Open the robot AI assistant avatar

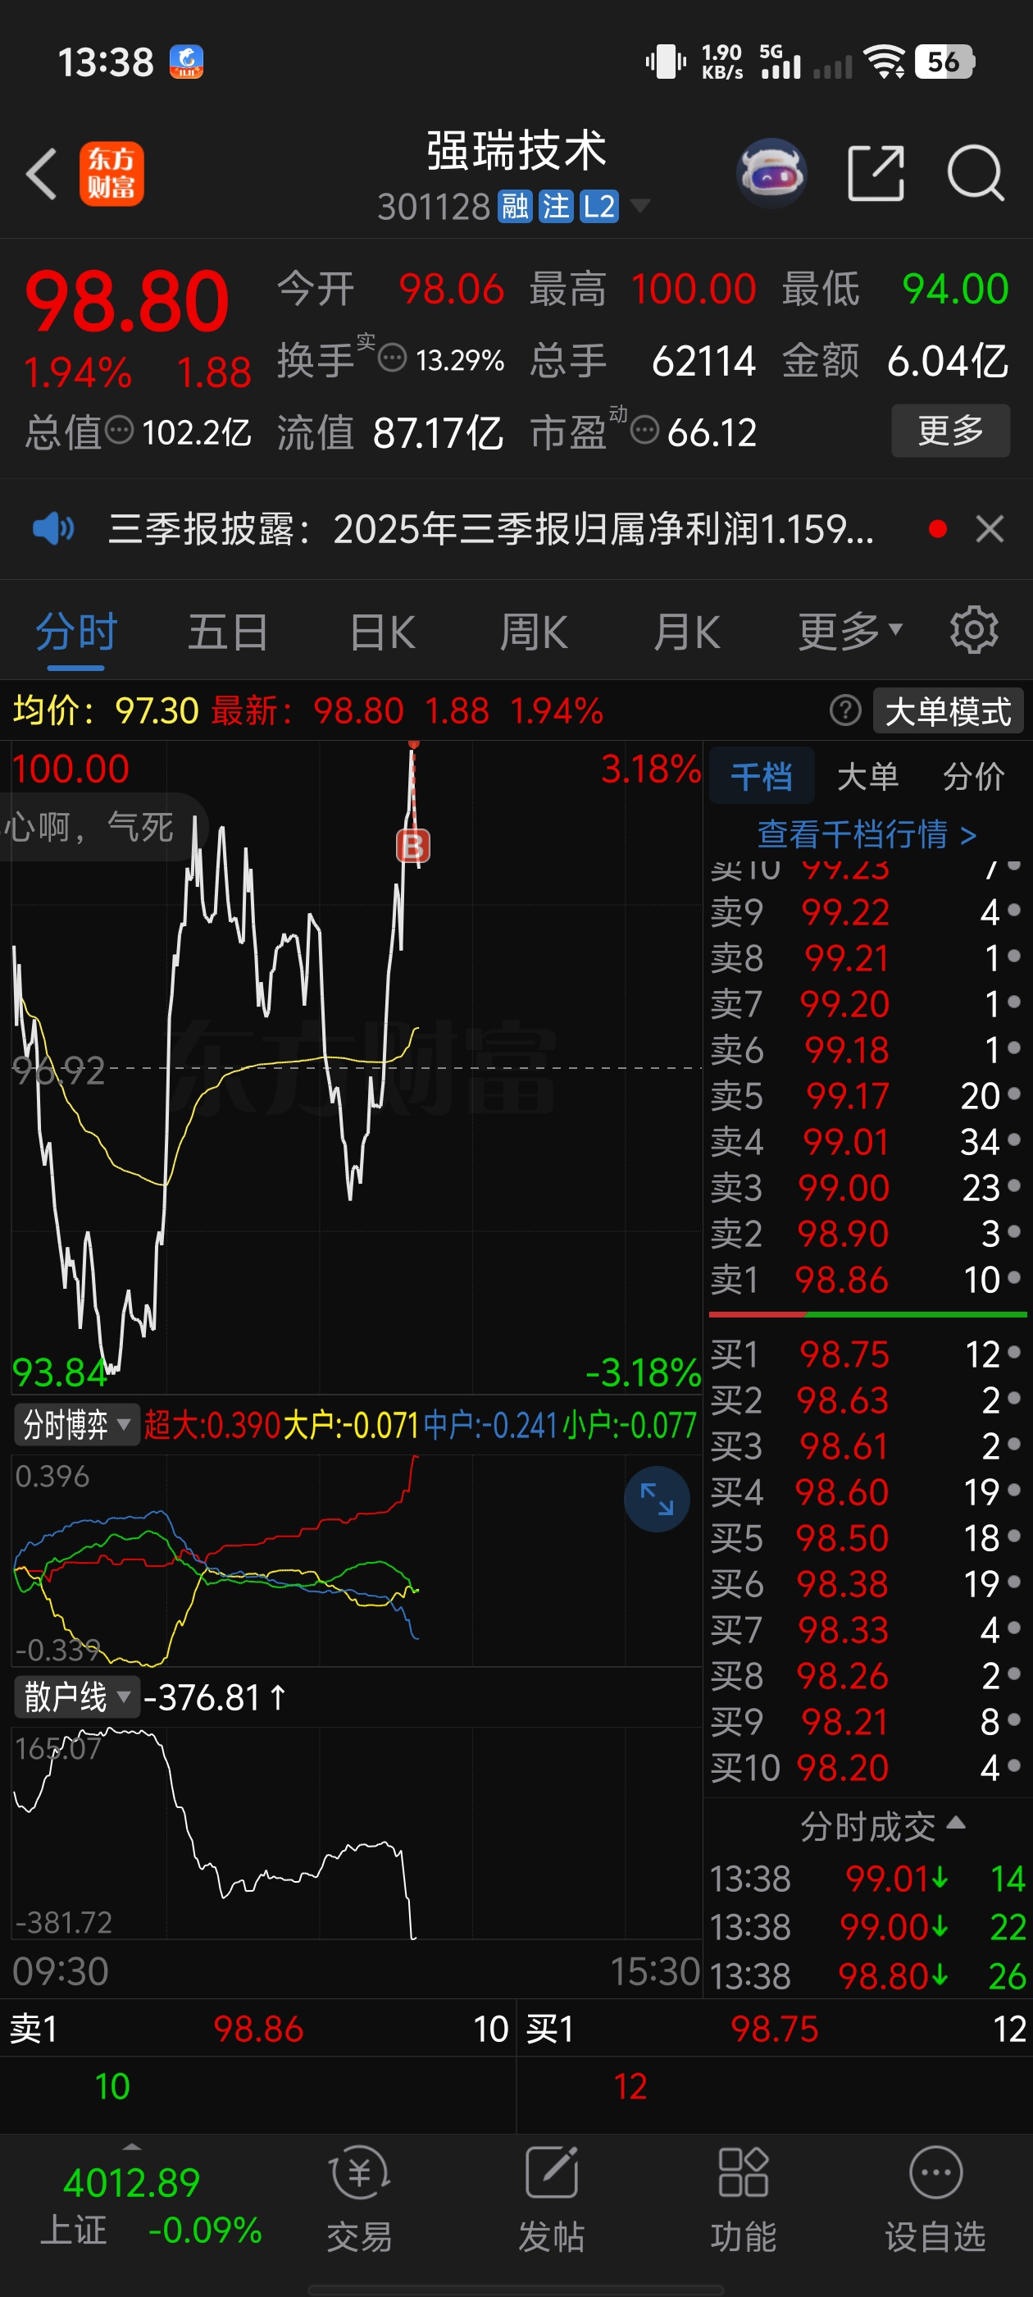pos(771,173)
